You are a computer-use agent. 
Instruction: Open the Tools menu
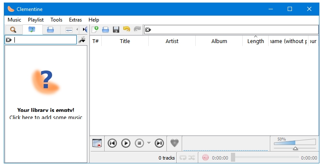click(56, 20)
